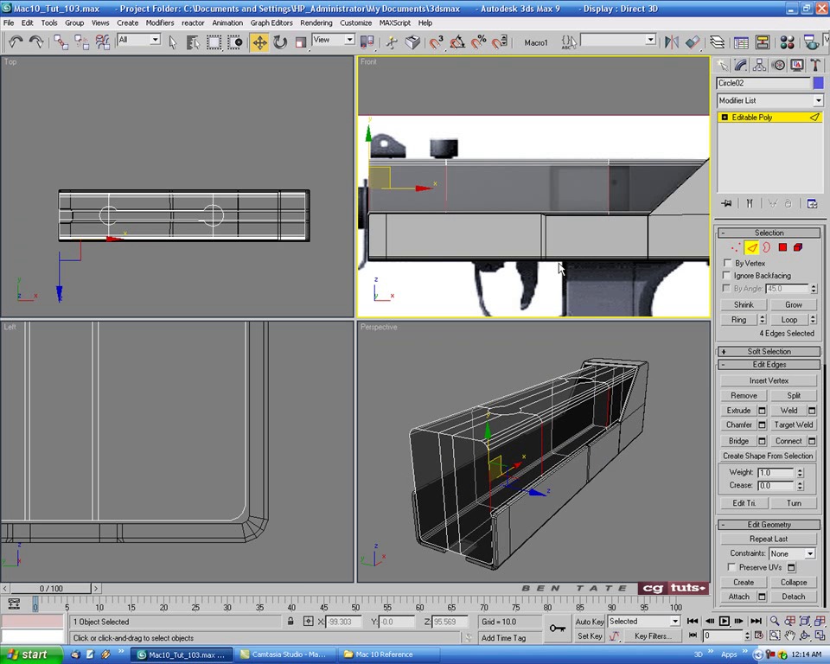Enable Ignore Backfacing checkbox
Image resolution: width=830 pixels, height=664 pixels.
[727, 275]
